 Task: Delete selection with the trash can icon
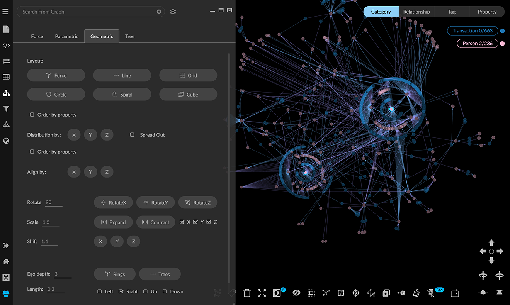(x=247, y=293)
